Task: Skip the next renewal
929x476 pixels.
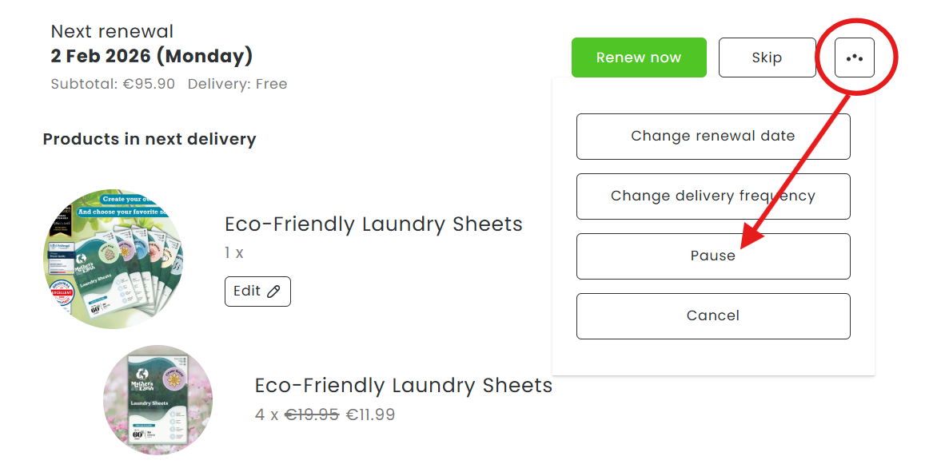Action: coord(767,58)
